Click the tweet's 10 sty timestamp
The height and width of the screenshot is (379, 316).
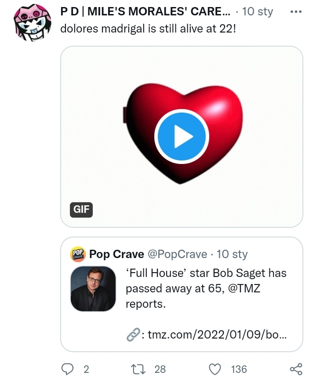point(258,11)
